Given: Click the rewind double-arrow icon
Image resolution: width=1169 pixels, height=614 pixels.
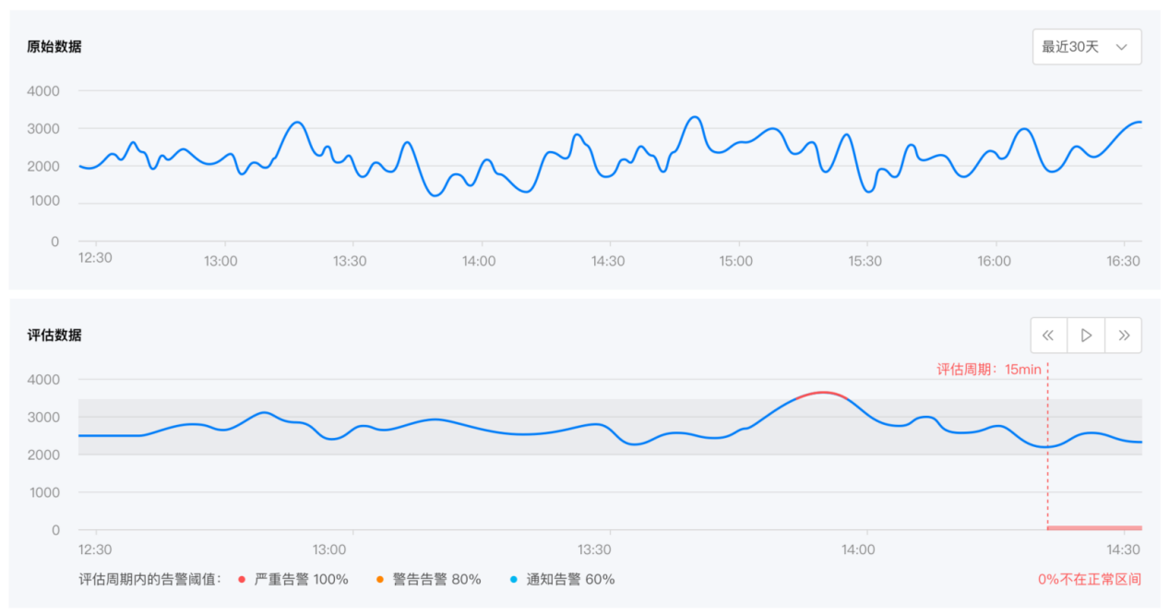Looking at the screenshot, I should [1049, 335].
